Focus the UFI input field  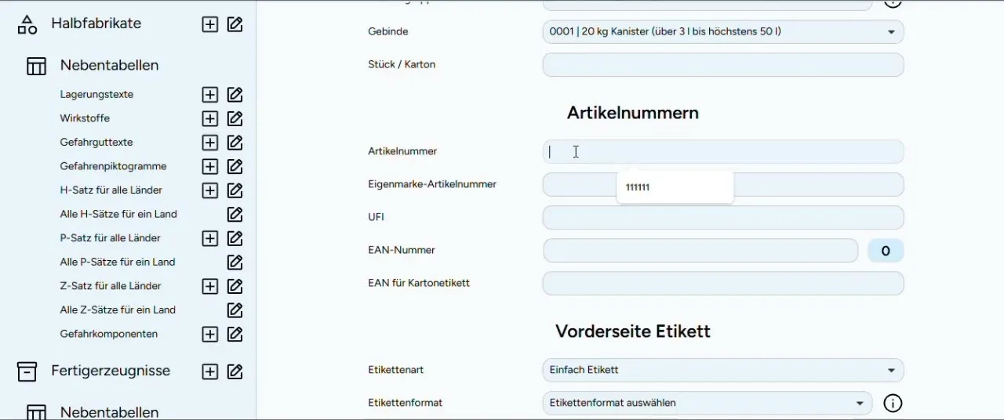point(723,218)
